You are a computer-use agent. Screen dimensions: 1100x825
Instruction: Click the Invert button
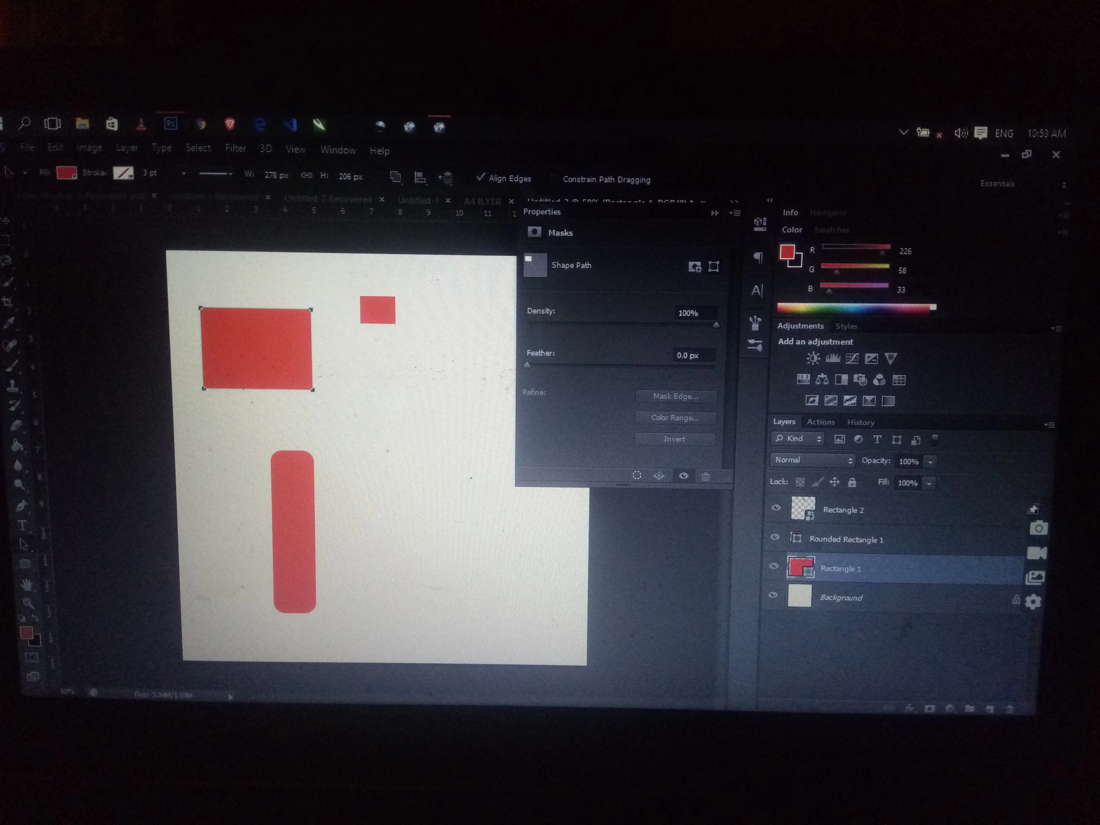[x=674, y=439]
